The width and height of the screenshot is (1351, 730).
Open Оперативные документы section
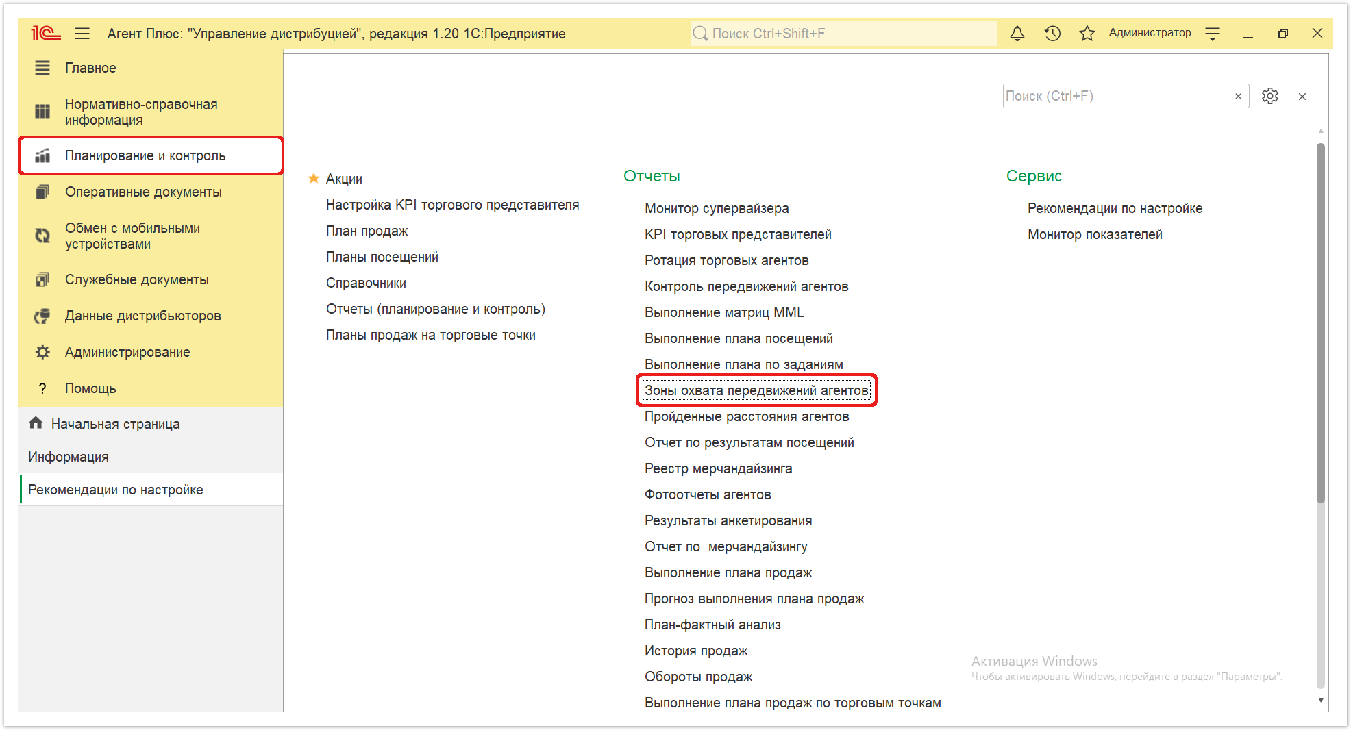coord(150,192)
